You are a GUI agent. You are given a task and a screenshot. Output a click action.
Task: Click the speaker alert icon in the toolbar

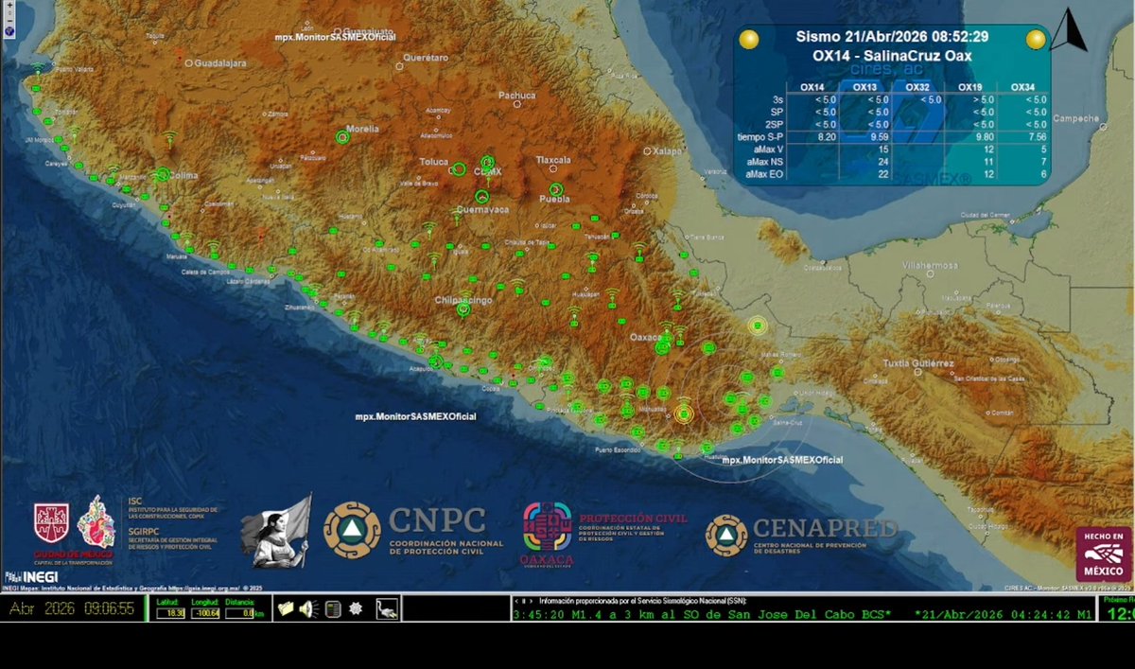point(308,609)
